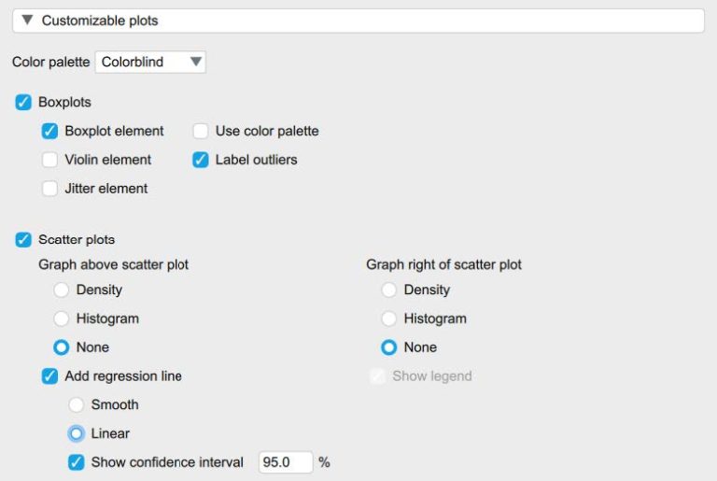
Task: Select the Smooth regression line option
Action: click(x=77, y=405)
